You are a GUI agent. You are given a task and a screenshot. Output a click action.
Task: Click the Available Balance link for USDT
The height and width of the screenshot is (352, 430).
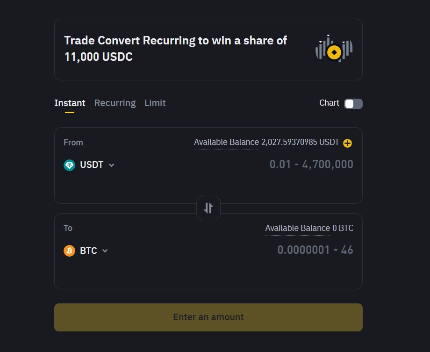pos(226,142)
